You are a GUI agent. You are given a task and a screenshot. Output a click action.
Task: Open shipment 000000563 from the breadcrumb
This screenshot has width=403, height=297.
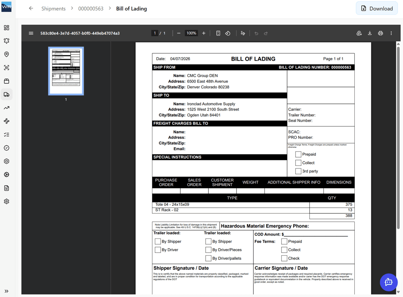(x=91, y=8)
